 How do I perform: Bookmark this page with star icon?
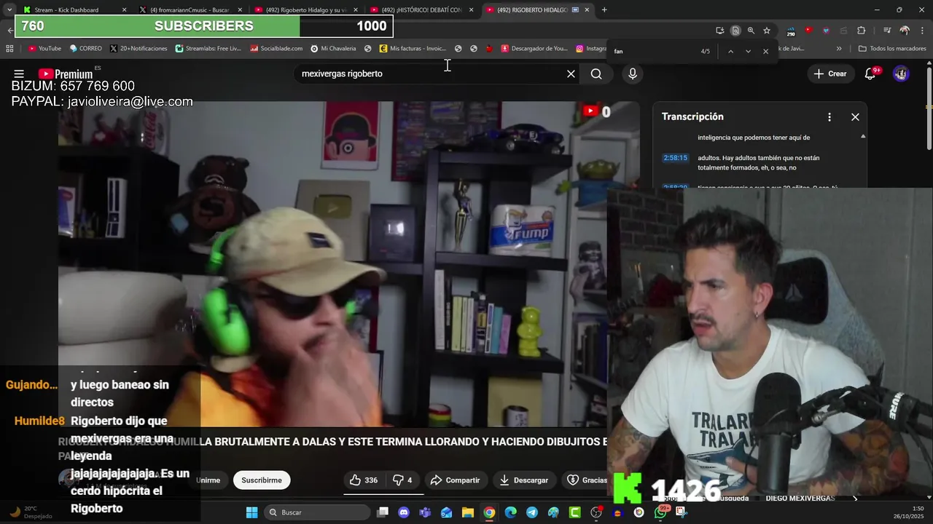point(767,31)
